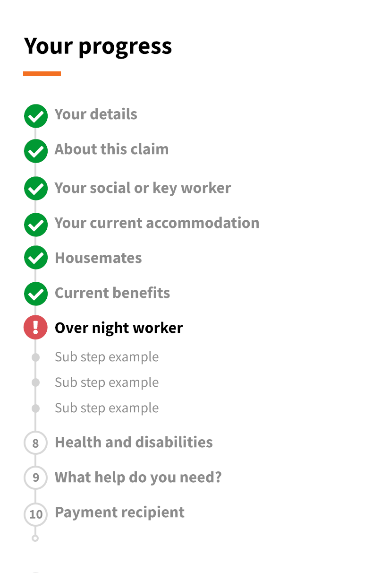The image size is (372, 573).
Task: Select the green check for Your social or key worker
Action: tap(35, 188)
